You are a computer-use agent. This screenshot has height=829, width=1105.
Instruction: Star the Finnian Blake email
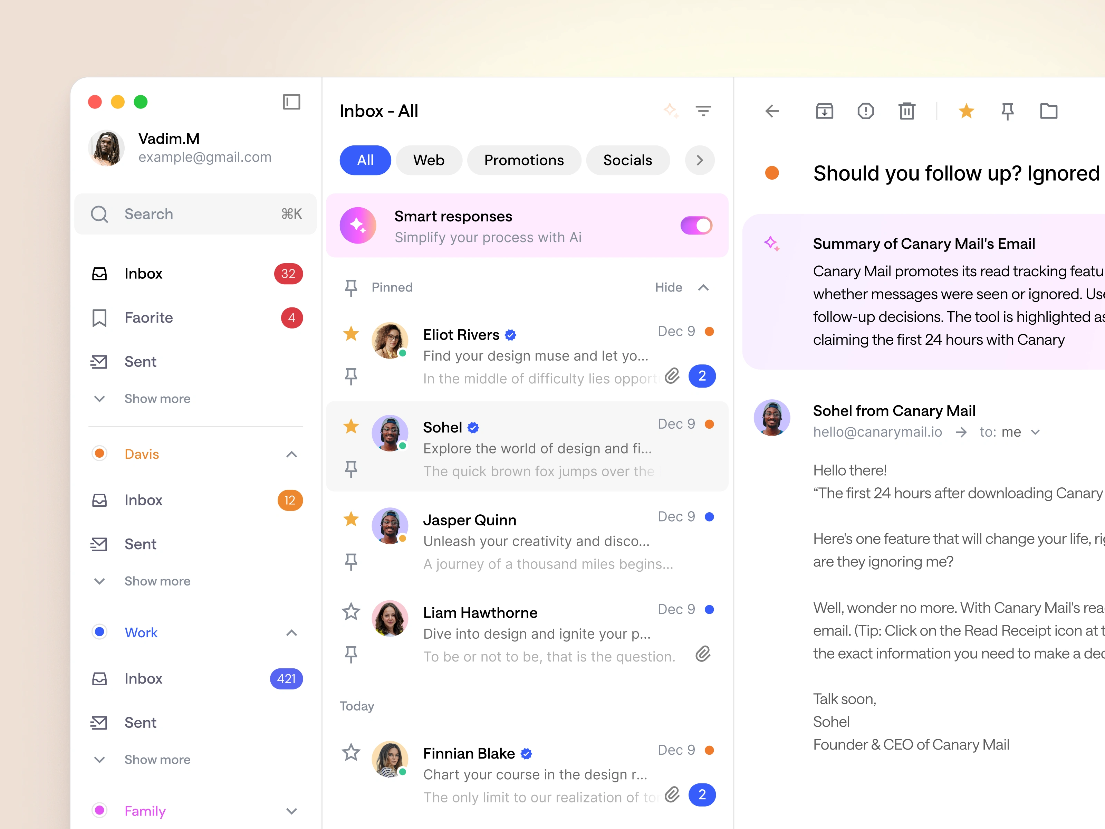pos(351,752)
